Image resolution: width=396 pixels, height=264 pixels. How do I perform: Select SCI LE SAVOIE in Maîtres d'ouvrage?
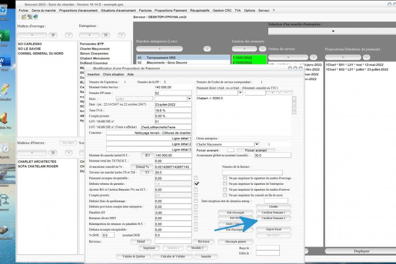(29, 49)
